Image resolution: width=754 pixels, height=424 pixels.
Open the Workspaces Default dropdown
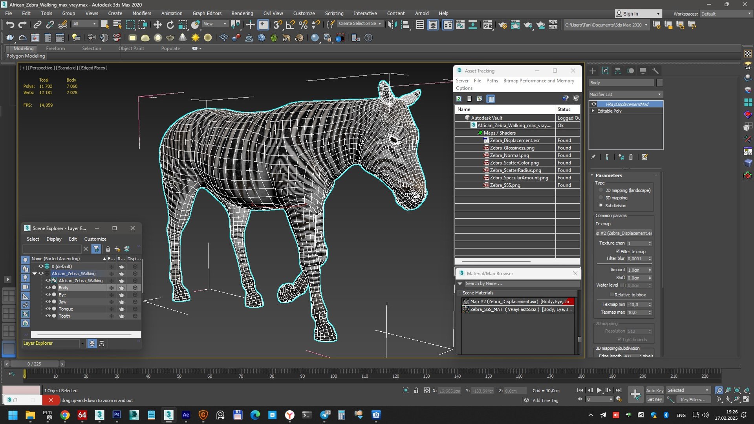726,14
